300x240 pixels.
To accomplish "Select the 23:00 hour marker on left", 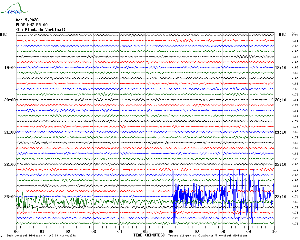I will pyautogui.click(x=10, y=197).
